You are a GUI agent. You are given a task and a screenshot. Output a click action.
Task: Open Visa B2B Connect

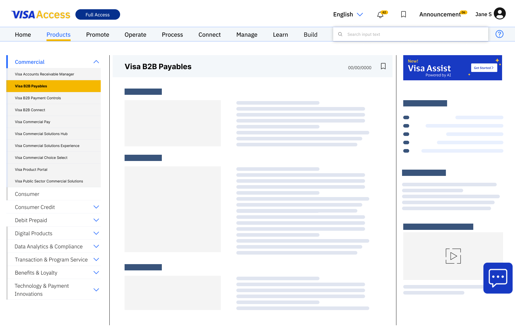click(54, 110)
